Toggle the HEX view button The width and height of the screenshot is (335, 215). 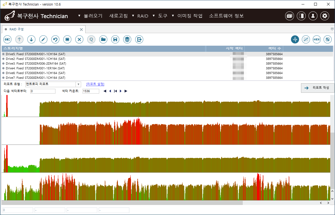pos(317,40)
